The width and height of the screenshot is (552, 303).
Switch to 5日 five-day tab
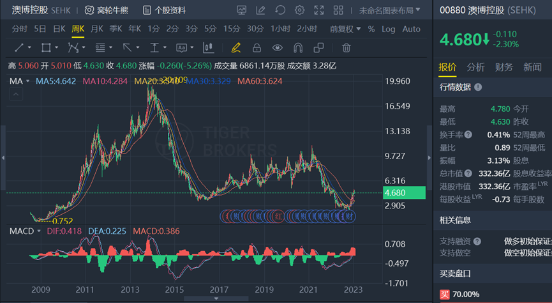point(40,29)
